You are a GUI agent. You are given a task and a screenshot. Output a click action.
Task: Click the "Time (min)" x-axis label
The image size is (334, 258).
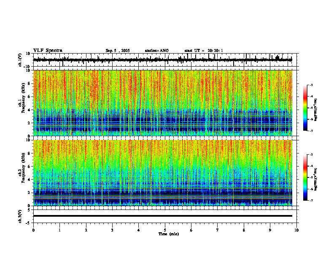tap(169, 234)
